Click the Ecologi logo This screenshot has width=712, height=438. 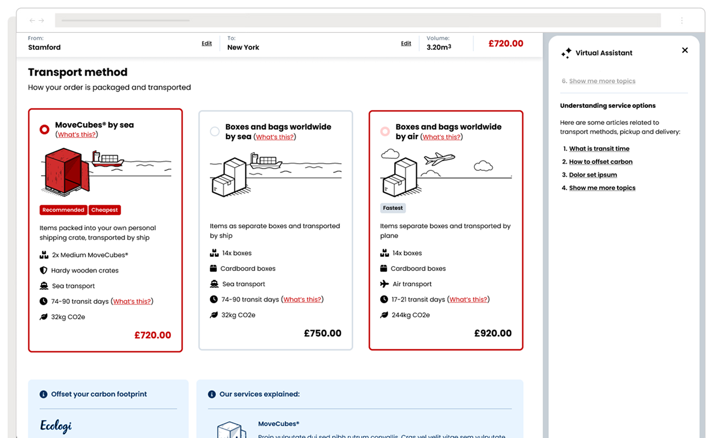55,425
